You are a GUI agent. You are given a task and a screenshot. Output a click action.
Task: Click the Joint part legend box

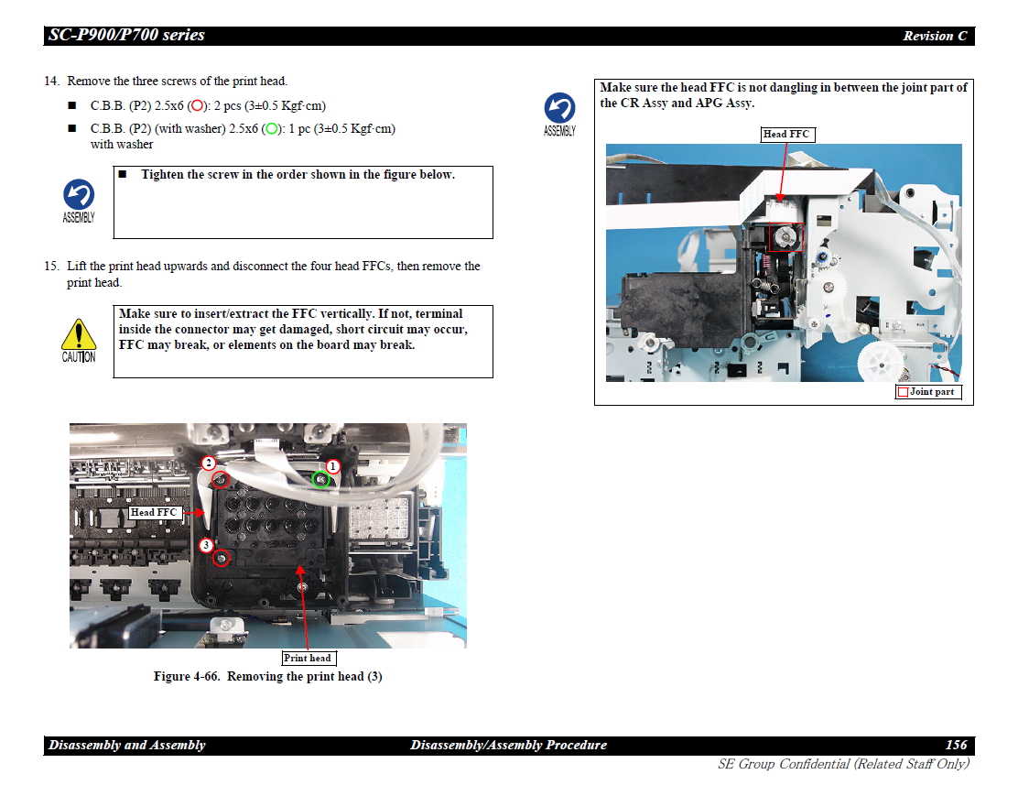point(927,392)
